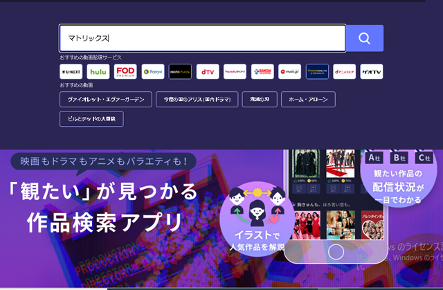443x290 pixels.
Task: Click the magnifier search button
Action: click(365, 38)
